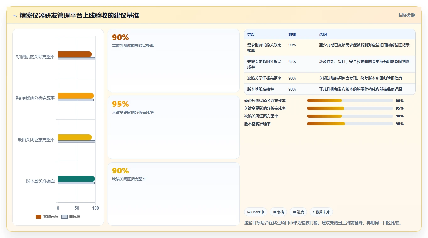Click the 说明 column header
Screen dimensions: 428x238
(323, 34)
